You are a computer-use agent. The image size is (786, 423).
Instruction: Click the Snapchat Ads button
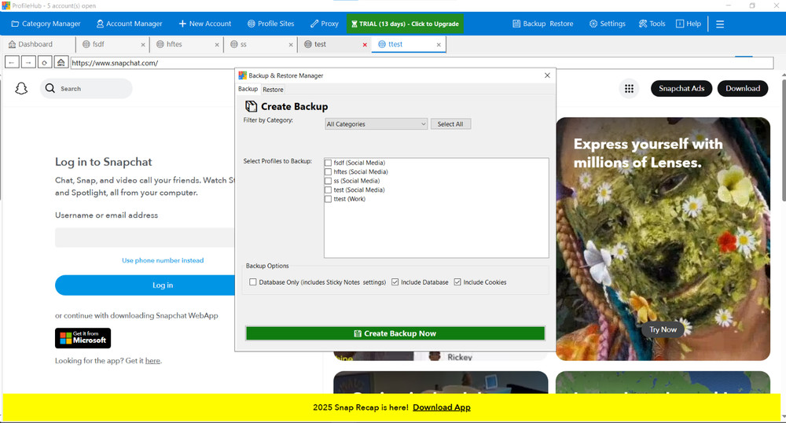click(681, 88)
